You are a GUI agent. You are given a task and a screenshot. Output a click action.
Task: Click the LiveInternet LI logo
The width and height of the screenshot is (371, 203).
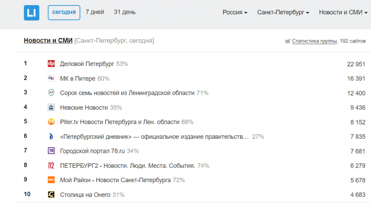[31, 13]
